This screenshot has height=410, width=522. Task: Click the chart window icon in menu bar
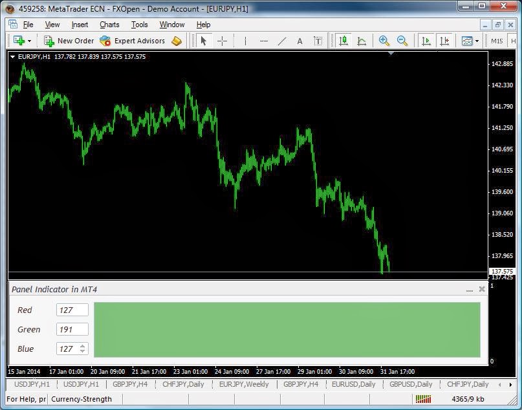[13, 25]
